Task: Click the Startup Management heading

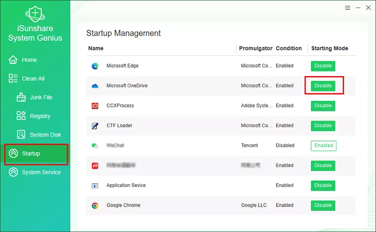Action: (123, 33)
